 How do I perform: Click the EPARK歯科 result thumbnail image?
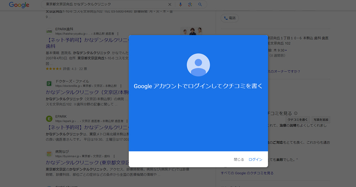click(x=192, y=31)
